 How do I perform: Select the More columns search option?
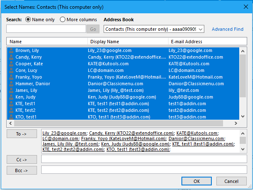(63, 20)
